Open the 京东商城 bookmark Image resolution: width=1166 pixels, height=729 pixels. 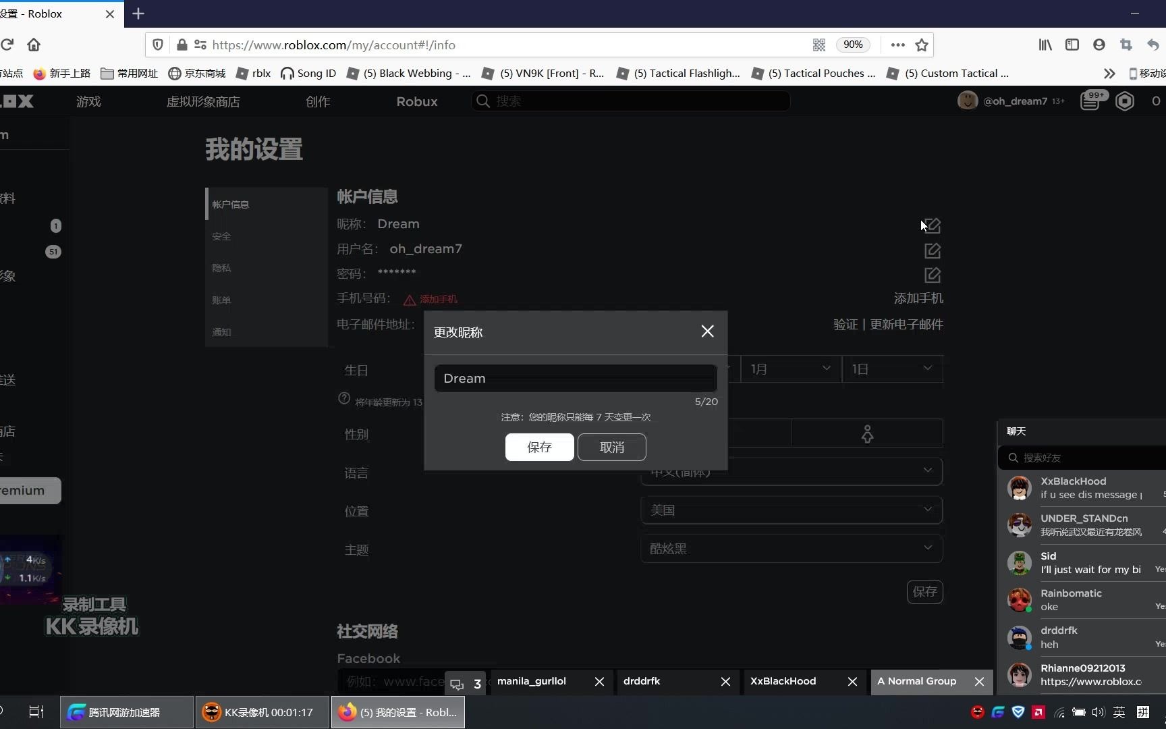click(x=197, y=73)
